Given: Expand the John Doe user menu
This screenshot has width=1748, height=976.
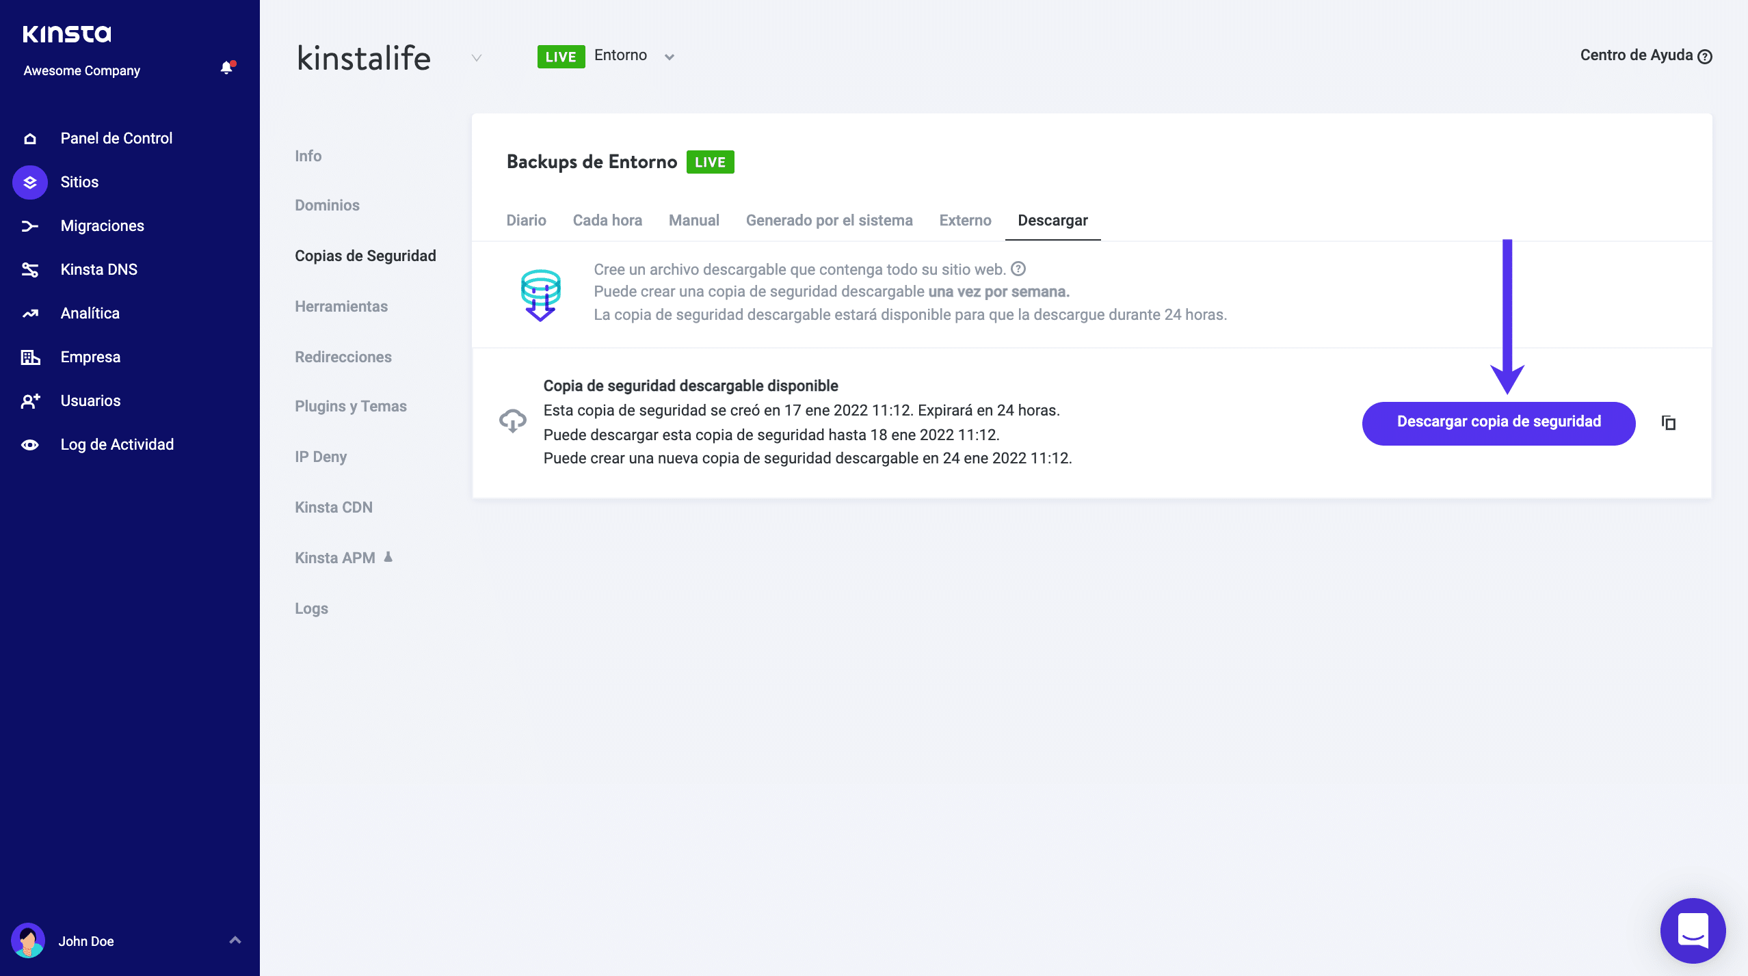Looking at the screenshot, I should 235,940.
